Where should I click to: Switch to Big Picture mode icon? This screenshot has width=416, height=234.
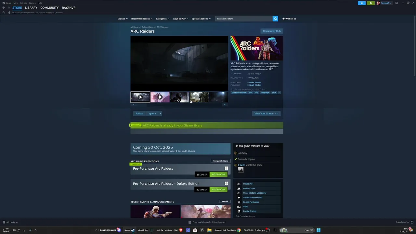pyautogui.click(x=396, y=3)
